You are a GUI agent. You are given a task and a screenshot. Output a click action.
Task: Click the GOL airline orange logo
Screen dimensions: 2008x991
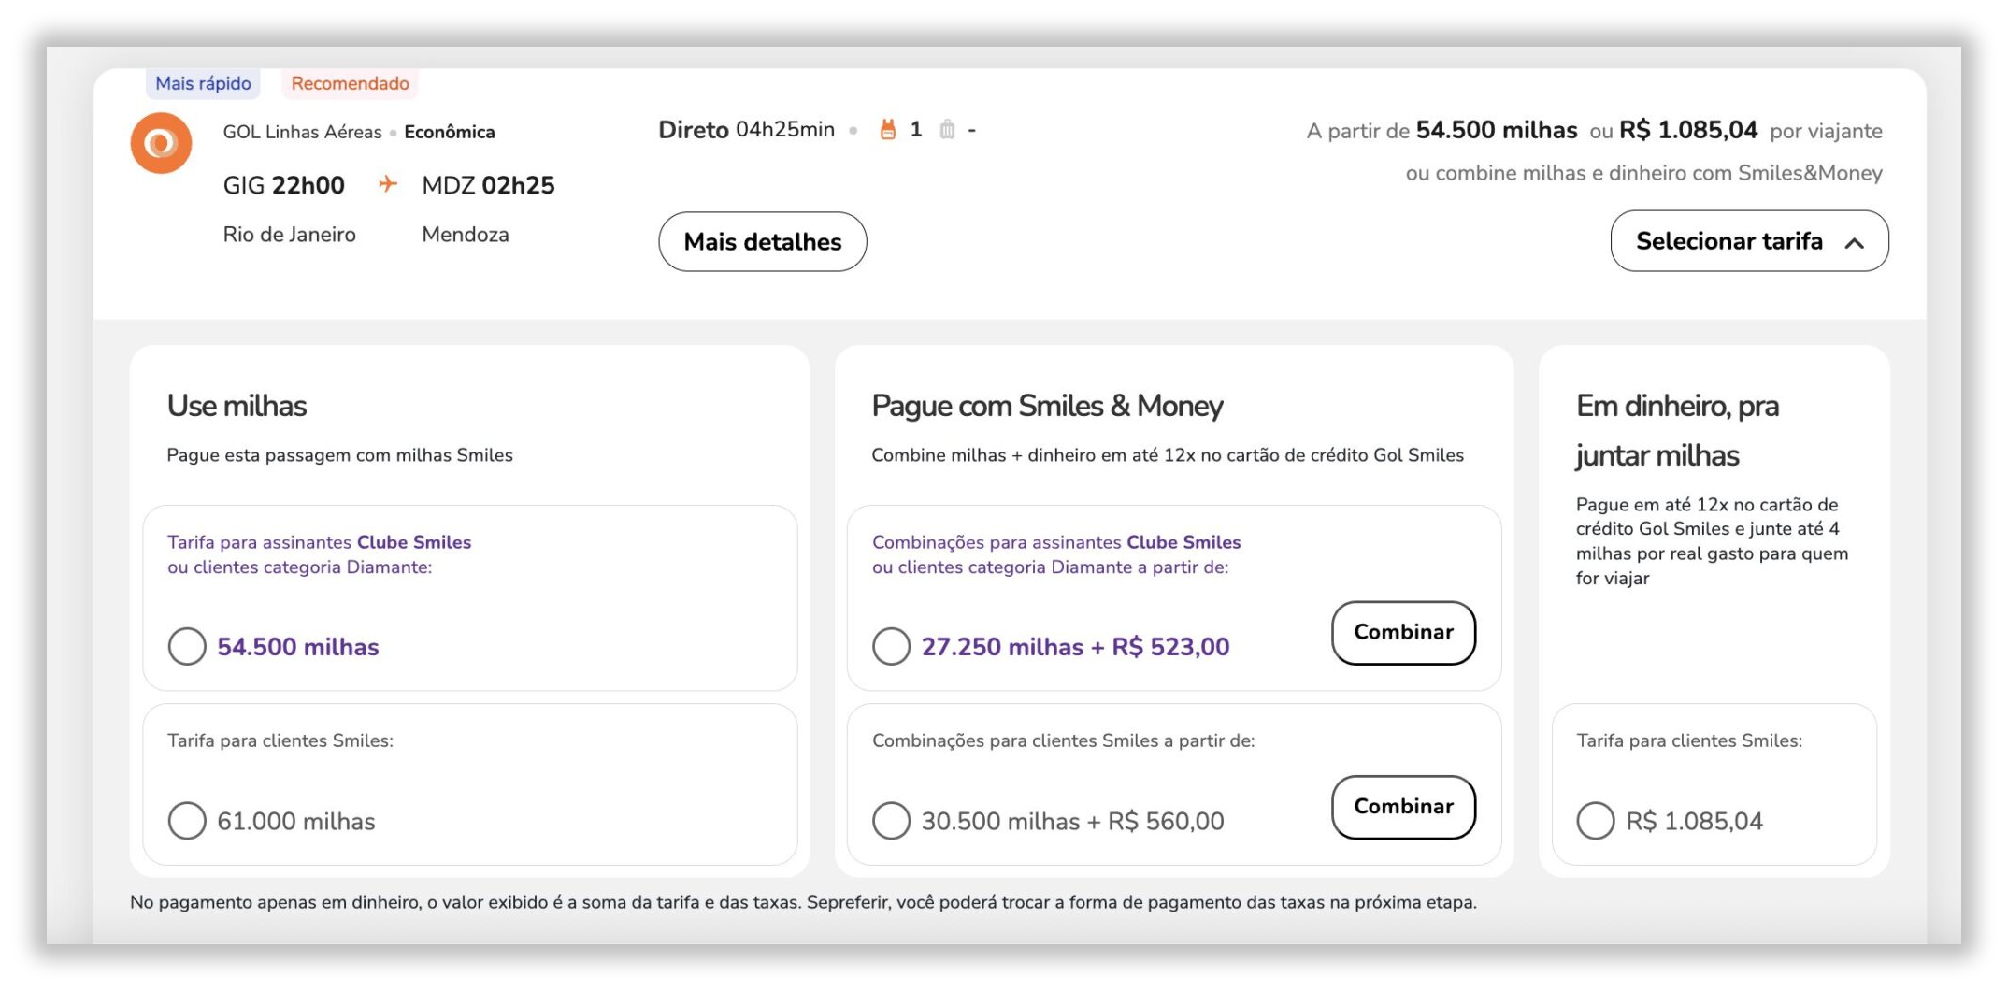(x=161, y=143)
